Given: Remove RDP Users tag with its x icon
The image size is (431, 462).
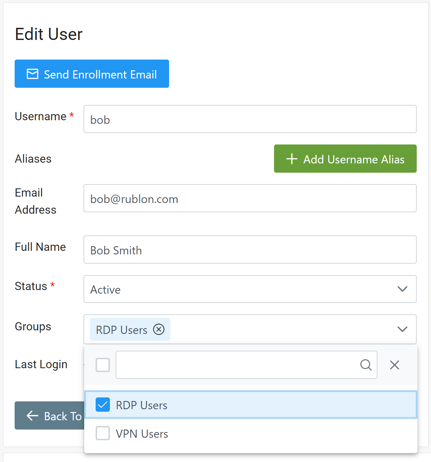Looking at the screenshot, I should pos(159,329).
